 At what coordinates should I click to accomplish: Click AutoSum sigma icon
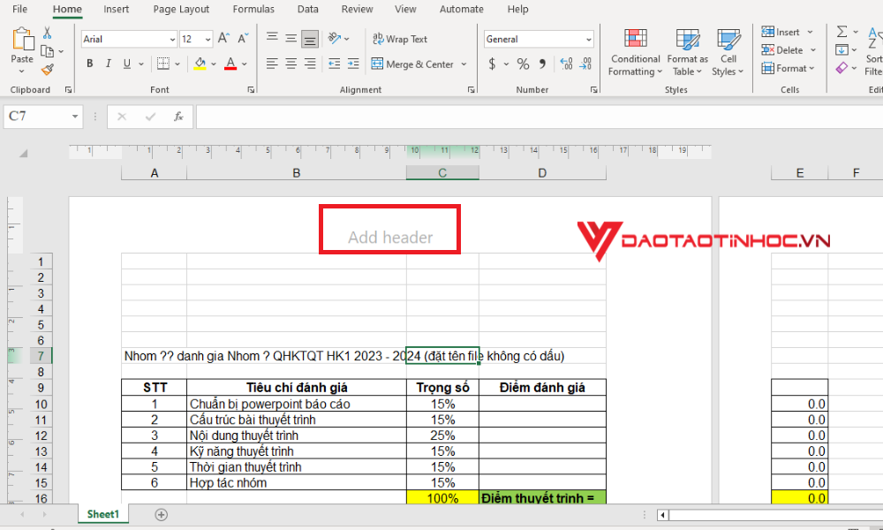(x=841, y=32)
